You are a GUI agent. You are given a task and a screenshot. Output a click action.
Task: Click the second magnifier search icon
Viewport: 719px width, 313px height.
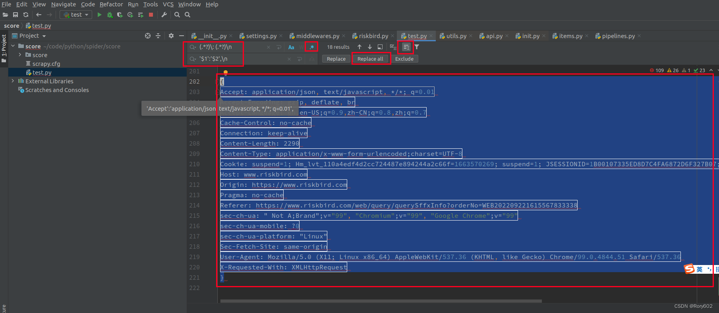click(187, 15)
